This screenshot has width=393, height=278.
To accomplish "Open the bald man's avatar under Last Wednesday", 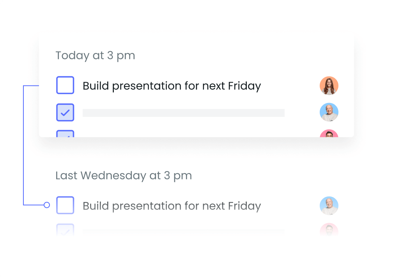I will point(329,206).
